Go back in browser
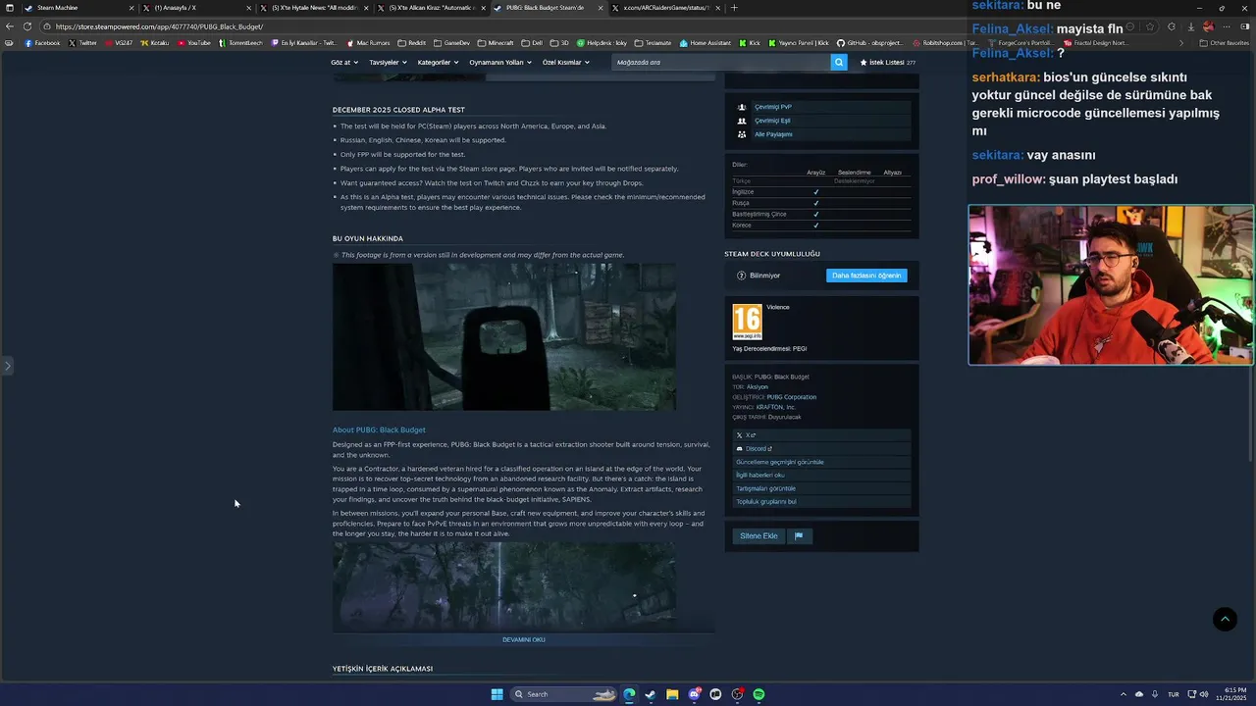The width and height of the screenshot is (1256, 706). pos(10,26)
